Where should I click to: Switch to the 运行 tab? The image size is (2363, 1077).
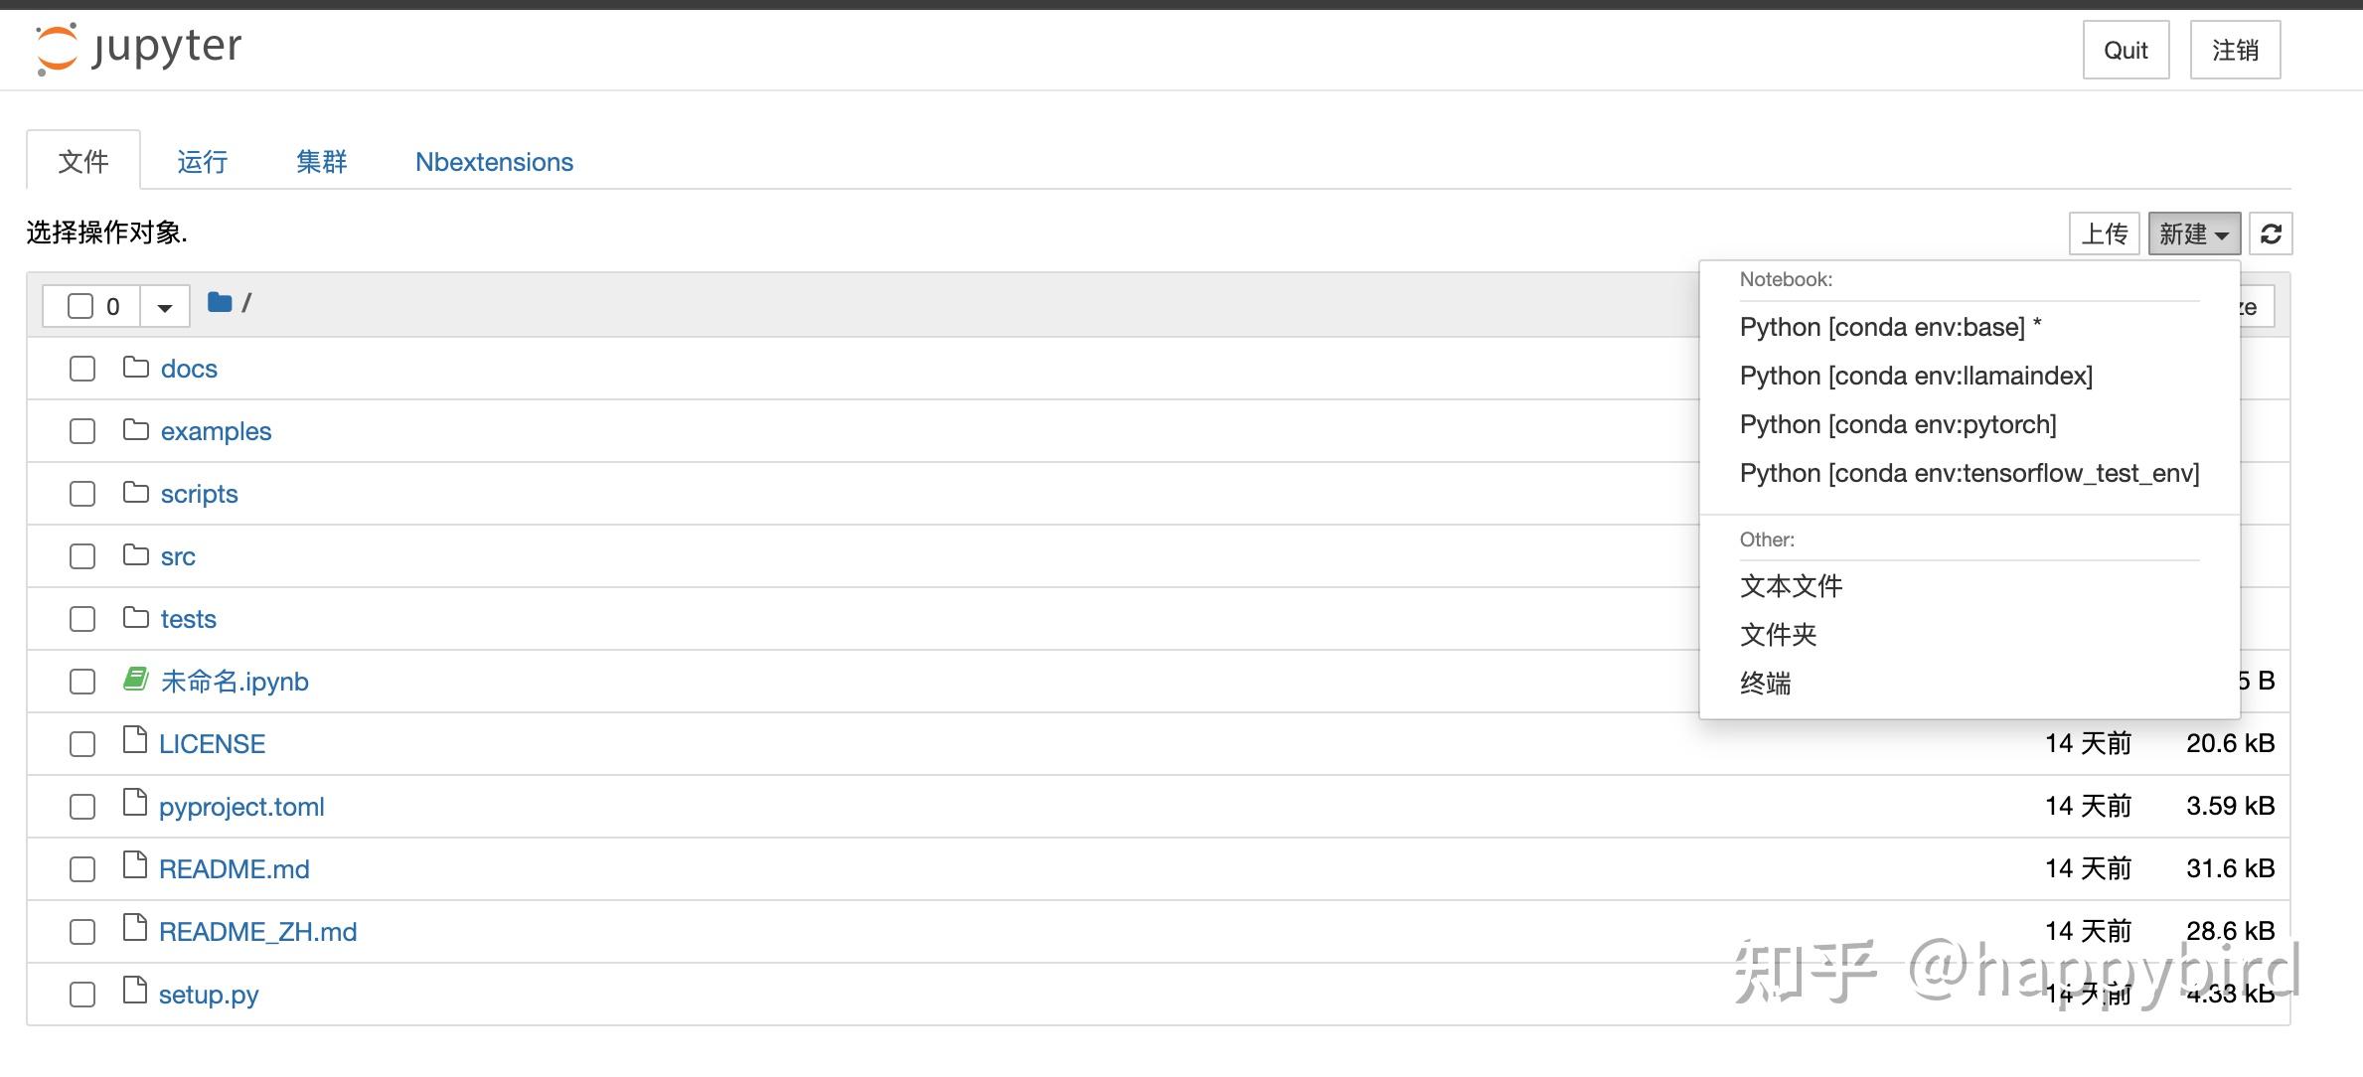point(203,161)
